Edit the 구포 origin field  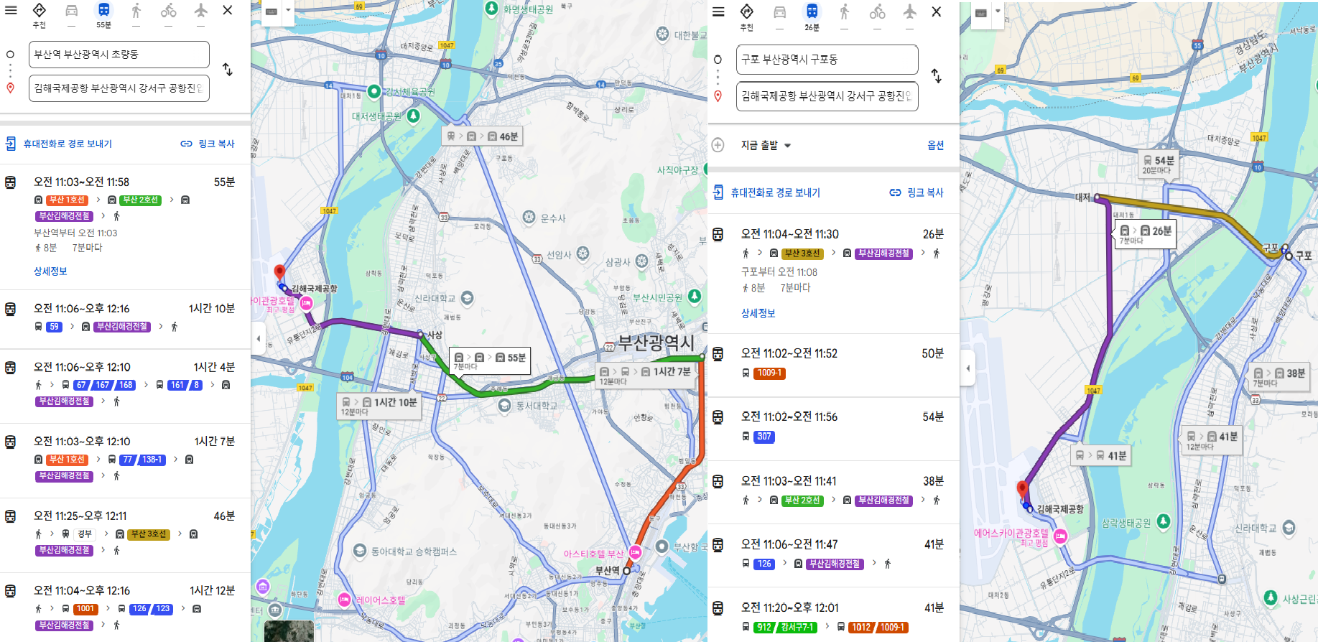[x=827, y=60]
